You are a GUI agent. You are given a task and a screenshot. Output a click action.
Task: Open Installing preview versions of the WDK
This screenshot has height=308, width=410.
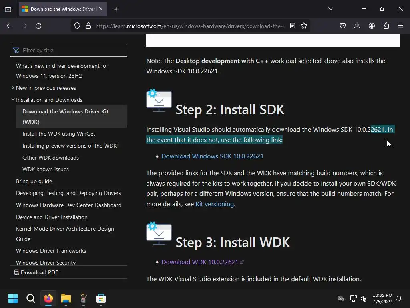coord(70,146)
